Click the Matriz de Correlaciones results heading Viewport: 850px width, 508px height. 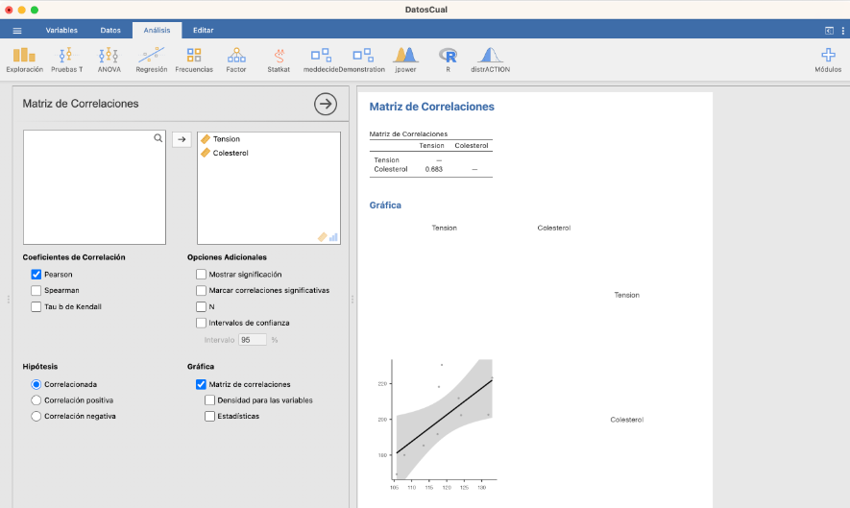pos(431,107)
